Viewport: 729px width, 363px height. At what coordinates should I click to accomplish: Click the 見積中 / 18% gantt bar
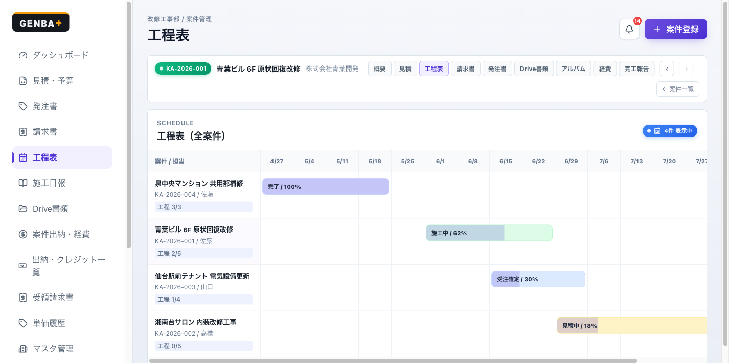(x=632, y=326)
